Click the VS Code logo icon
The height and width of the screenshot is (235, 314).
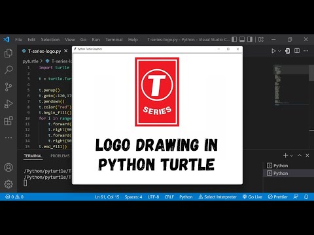(x=7, y=39)
